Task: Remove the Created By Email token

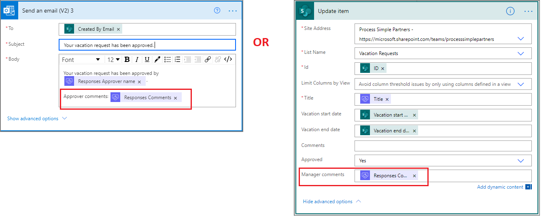Action: point(118,29)
